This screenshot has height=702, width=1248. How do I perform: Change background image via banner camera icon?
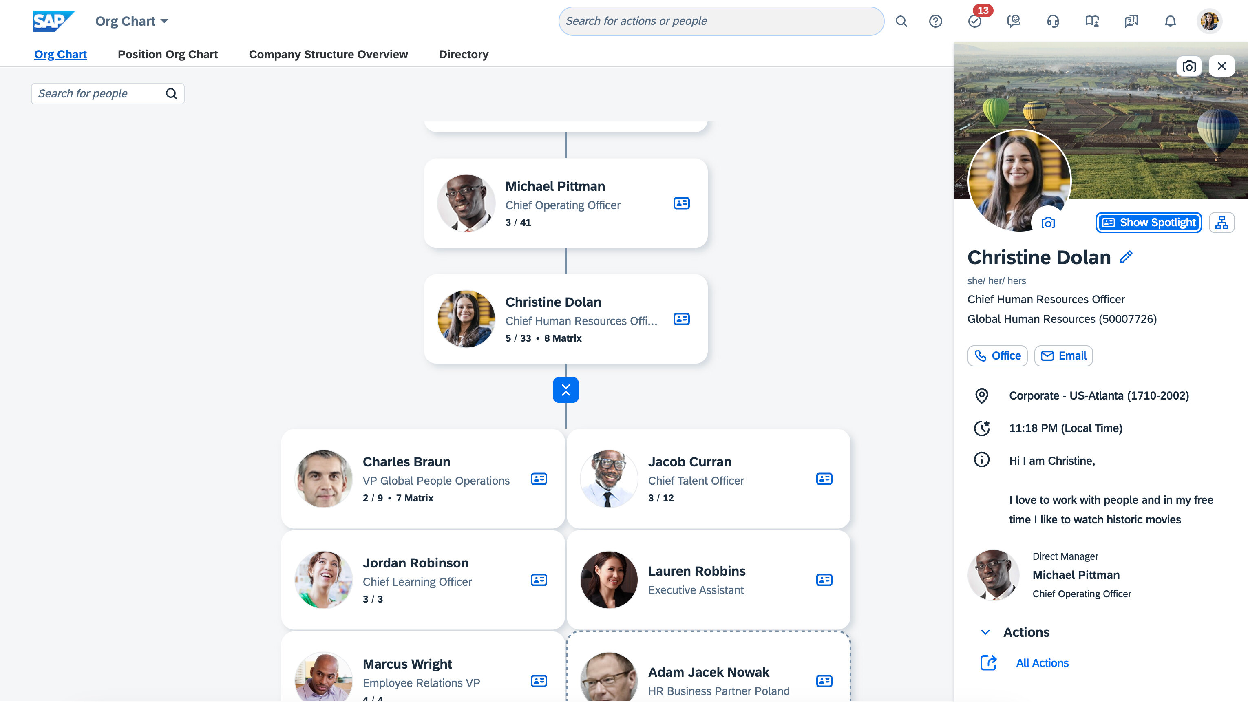1189,66
